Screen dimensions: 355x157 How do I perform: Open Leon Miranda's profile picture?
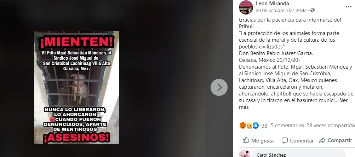coord(246,7)
